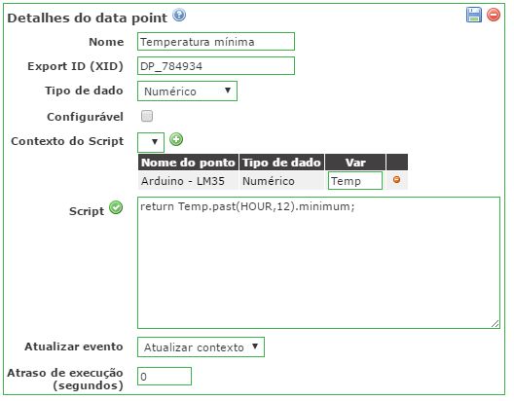Viewport: 514px width, 401px height.
Task: Remove Arduino - LM35 from the context table
Action: tap(396, 179)
